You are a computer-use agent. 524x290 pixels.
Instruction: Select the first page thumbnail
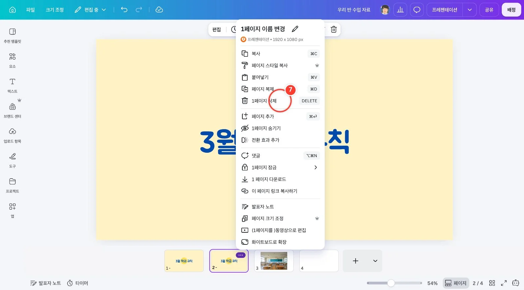coord(184,261)
